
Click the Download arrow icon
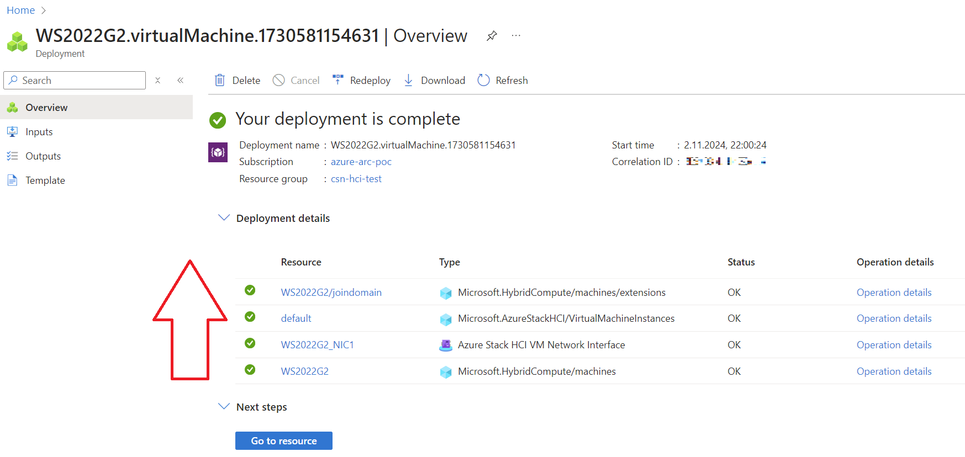pos(409,81)
